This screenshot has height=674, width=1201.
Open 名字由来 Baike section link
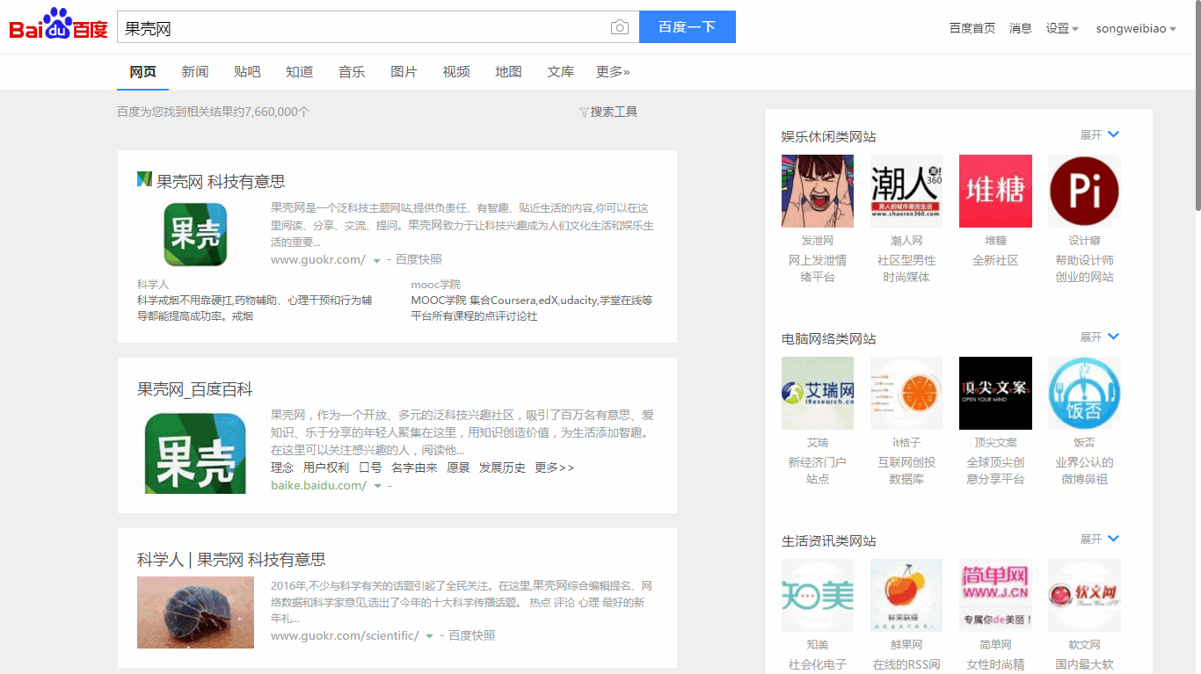414,467
